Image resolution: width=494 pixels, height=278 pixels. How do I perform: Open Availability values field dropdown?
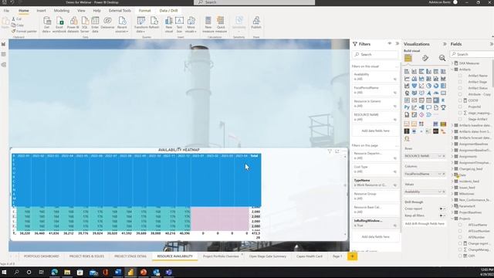[440, 192]
